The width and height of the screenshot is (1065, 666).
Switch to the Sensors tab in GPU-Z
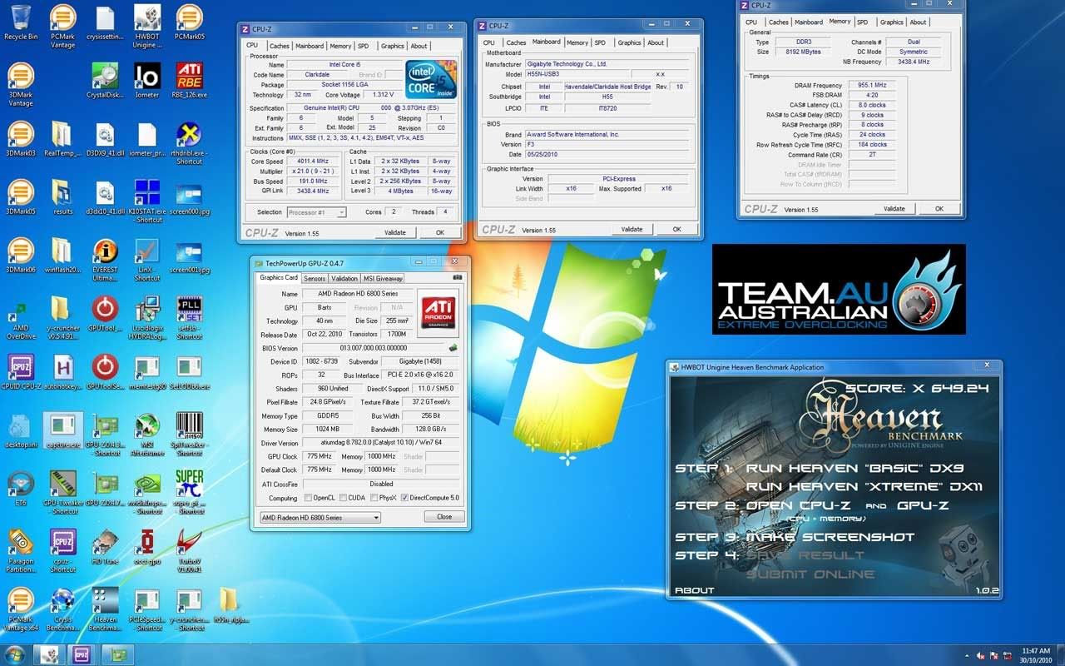click(315, 278)
